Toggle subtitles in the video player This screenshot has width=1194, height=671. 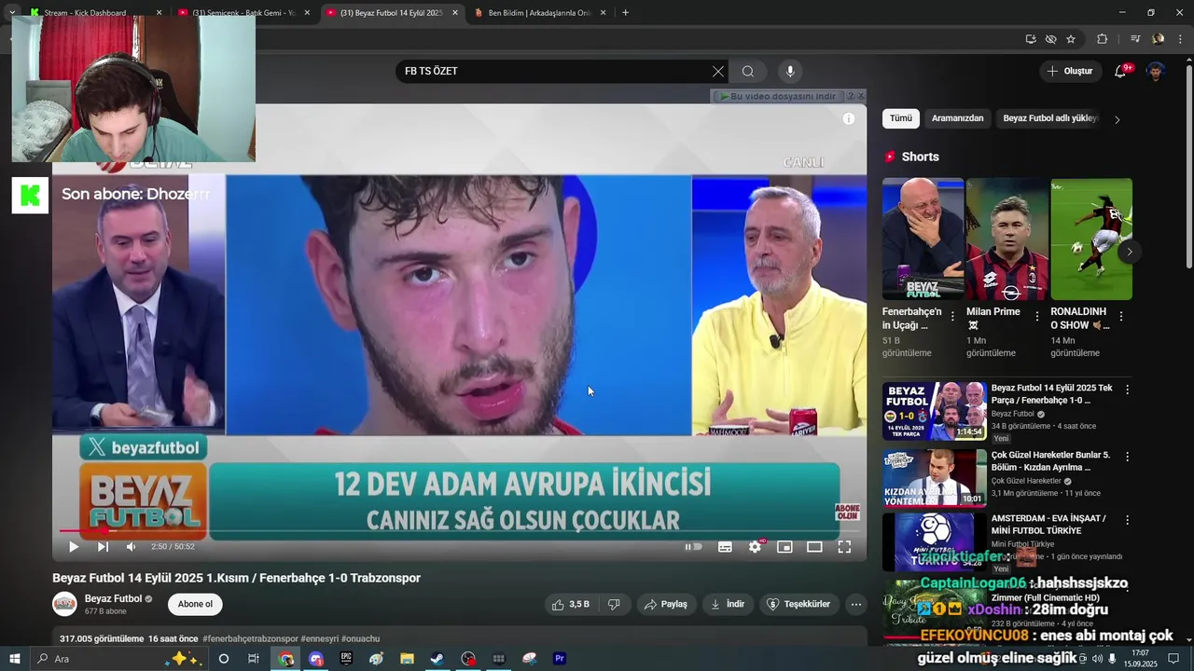click(x=725, y=547)
